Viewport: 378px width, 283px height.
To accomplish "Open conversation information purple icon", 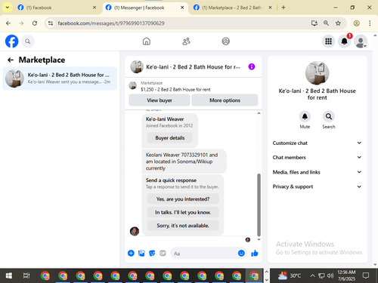I will pyautogui.click(x=252, y=66).
